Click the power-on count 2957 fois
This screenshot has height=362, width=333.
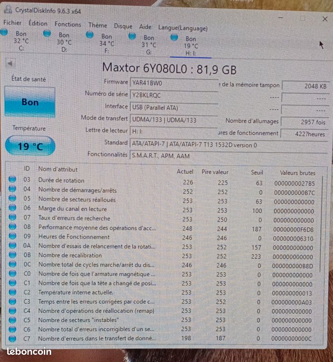tap(304, 122)
